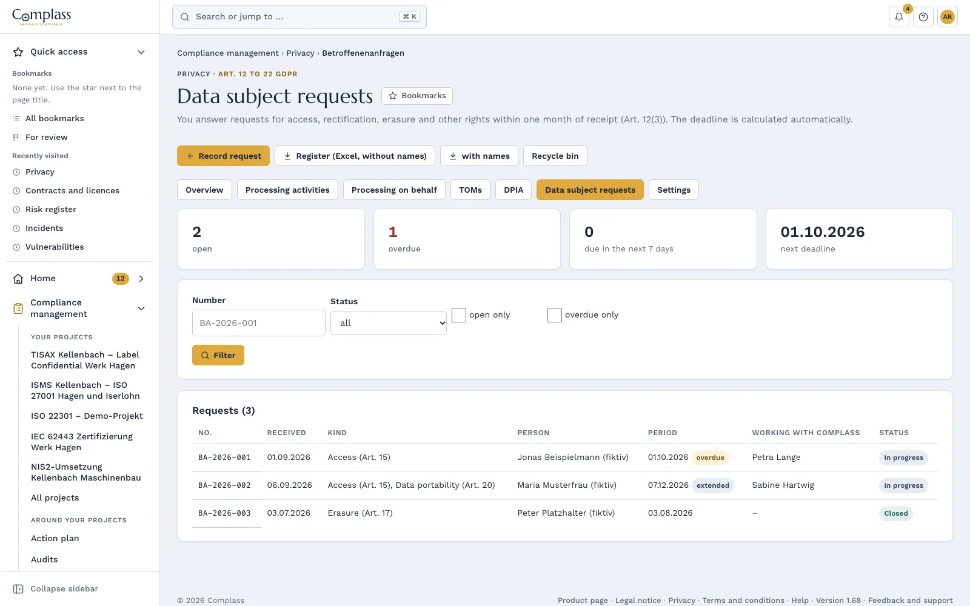Click the Complass logo

tap(42, 16)
